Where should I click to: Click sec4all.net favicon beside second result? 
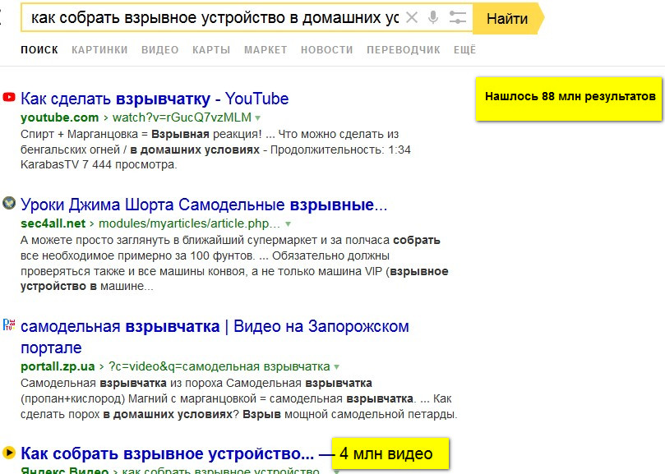pyautogui.click(x=9, y=203)
